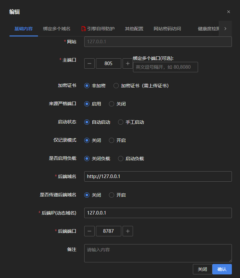Focus the 绑定多个端口 input field

coord(165,67)
